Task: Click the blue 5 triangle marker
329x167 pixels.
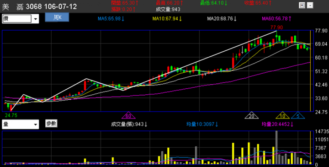Action: tap(298, 116)
